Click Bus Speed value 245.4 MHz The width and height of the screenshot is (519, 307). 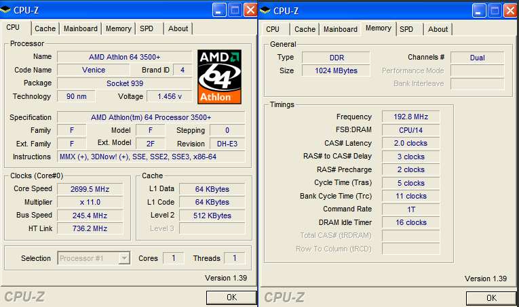(90, 216)
